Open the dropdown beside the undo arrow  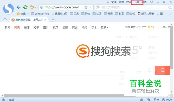click(x=36, y=7)
